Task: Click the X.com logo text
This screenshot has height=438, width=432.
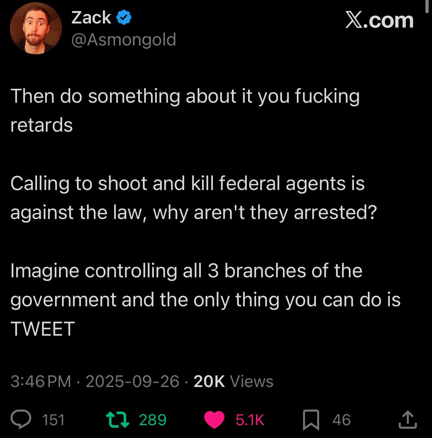Action: (379, 20)
